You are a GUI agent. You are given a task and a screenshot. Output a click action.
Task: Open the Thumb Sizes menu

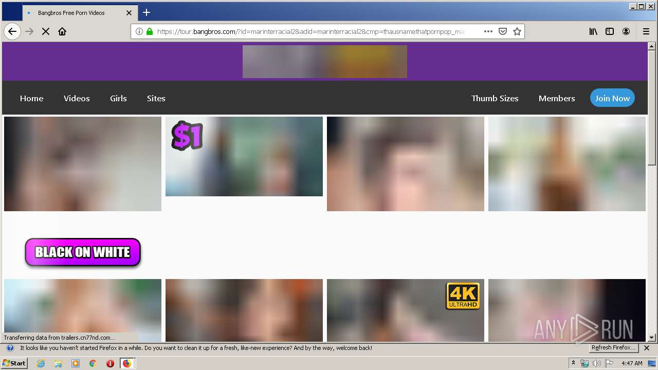pos(495,98)
